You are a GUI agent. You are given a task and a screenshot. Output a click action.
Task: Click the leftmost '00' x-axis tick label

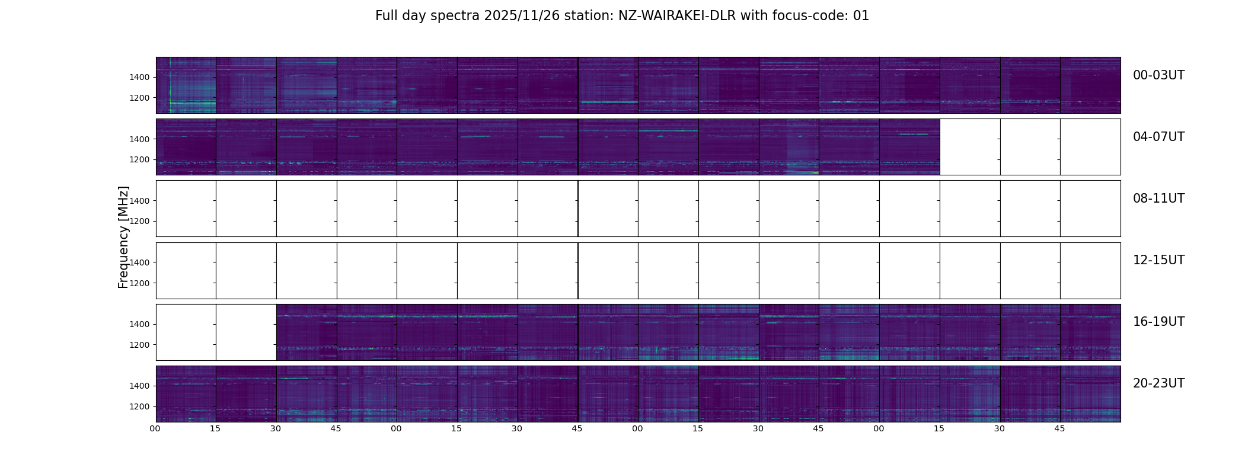point(155,429)
